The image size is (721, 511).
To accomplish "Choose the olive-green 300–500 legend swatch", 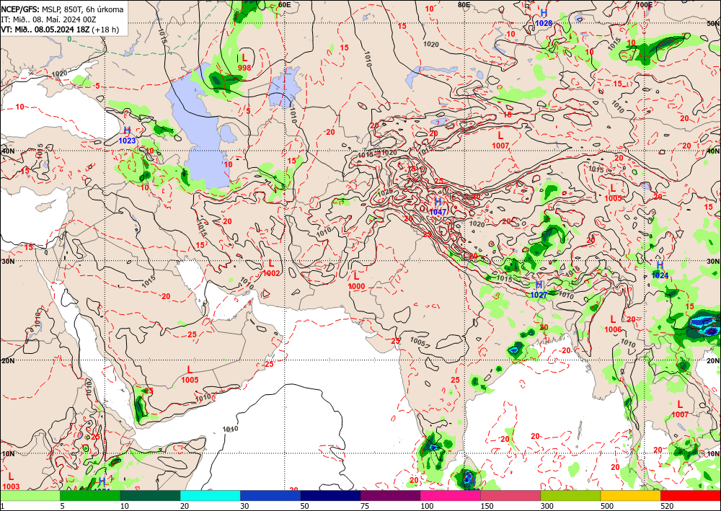I will [x=570, y=496].
